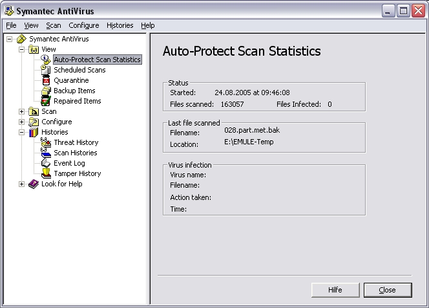Open the View menu
Image resolution: width=429 pixels, height=308 pixels.
31,25
